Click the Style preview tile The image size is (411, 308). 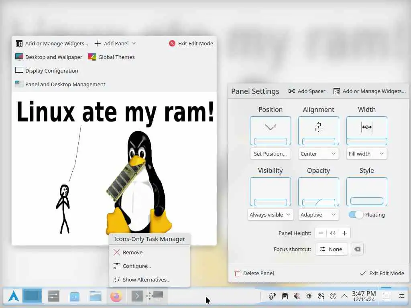(367, 192)
